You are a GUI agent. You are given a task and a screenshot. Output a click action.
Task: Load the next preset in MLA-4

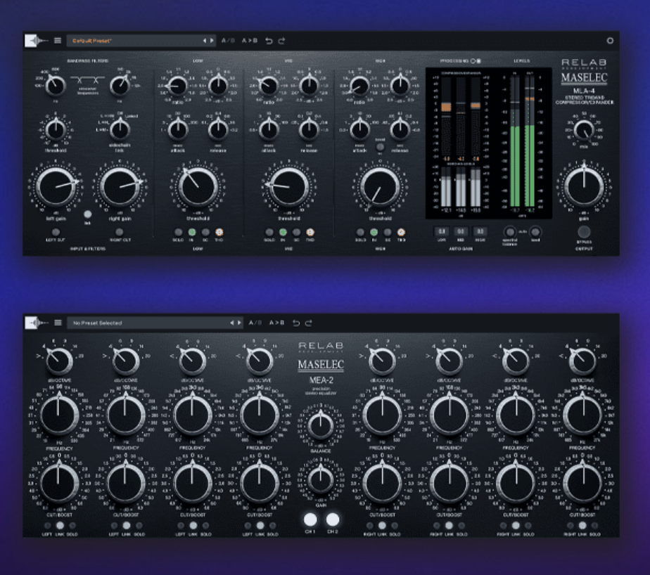(x=212, y=41)
